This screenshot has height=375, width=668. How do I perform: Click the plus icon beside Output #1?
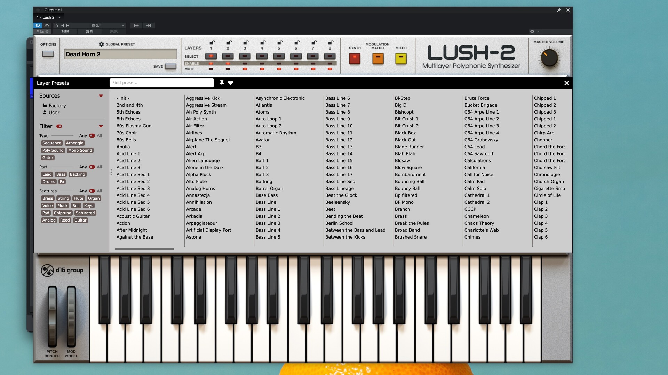tap(38, 10)
